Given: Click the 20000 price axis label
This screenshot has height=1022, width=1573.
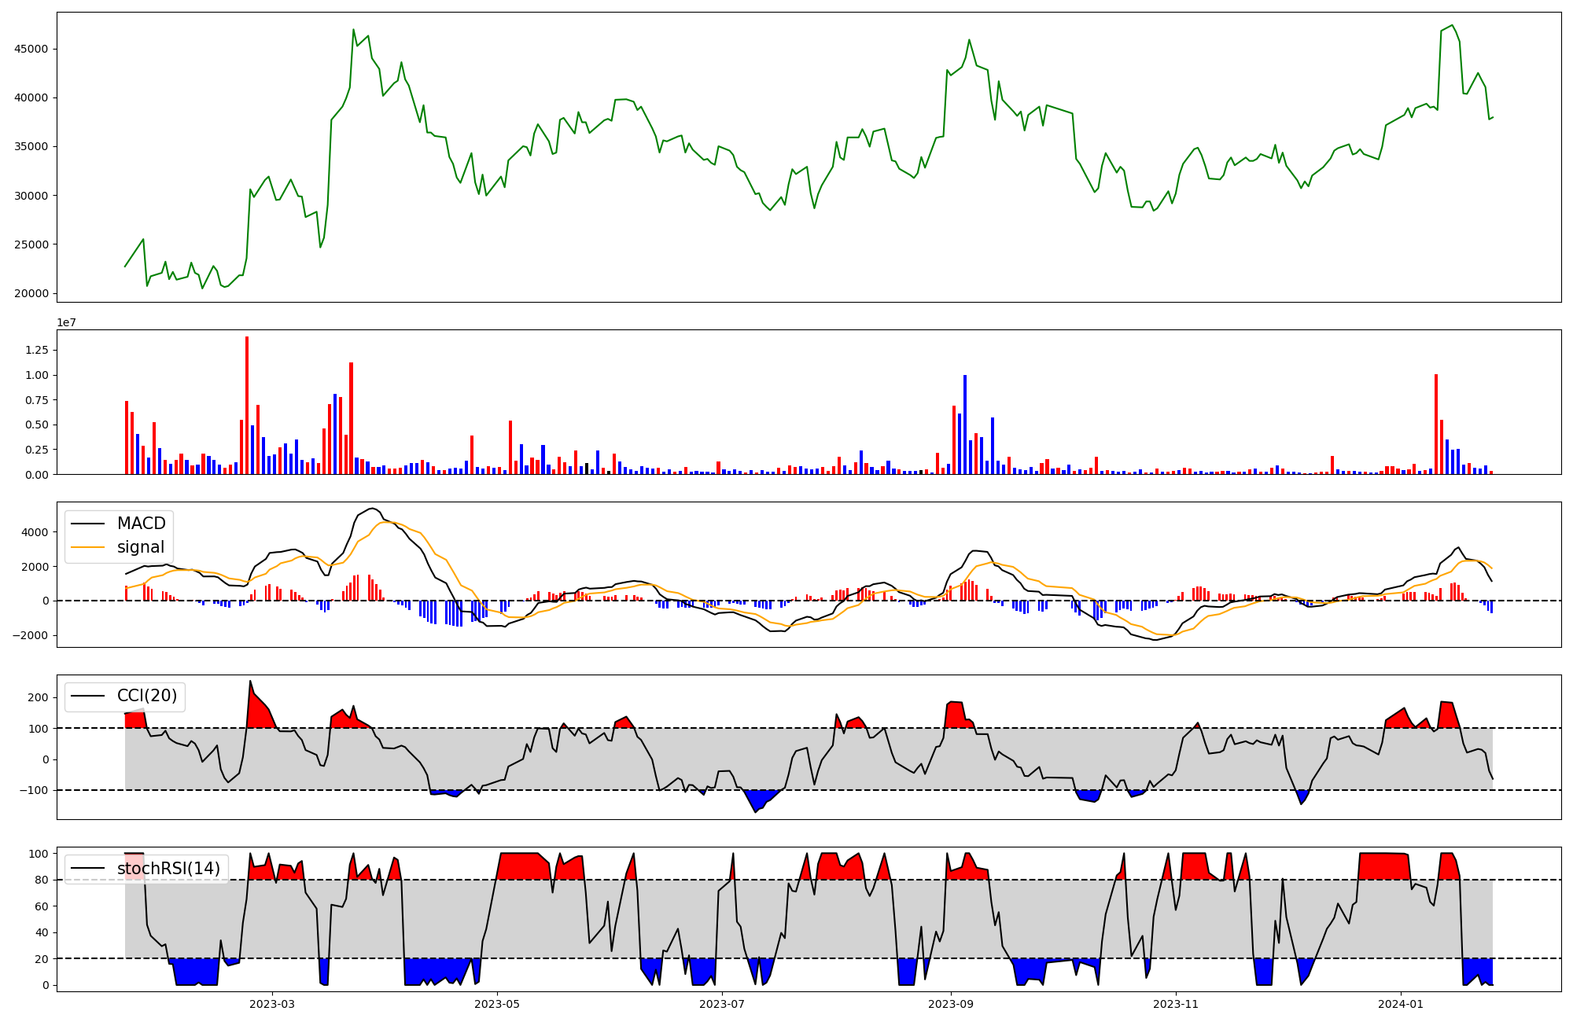Looking at the screenshot, I should [x=31, y=293].
